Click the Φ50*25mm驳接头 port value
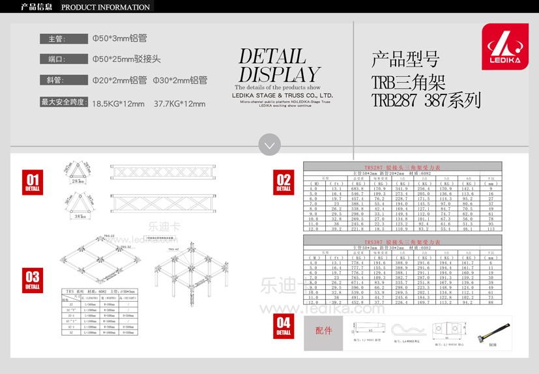Viewport: 539px width, 374px height. pyautogui.click(x=126, y=59)
